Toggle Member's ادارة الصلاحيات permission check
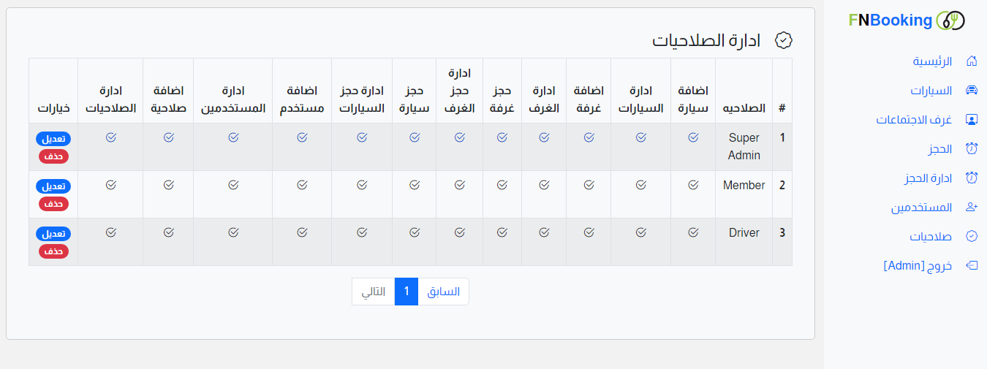This screenshot has height=369, width=987. [110, 185]
